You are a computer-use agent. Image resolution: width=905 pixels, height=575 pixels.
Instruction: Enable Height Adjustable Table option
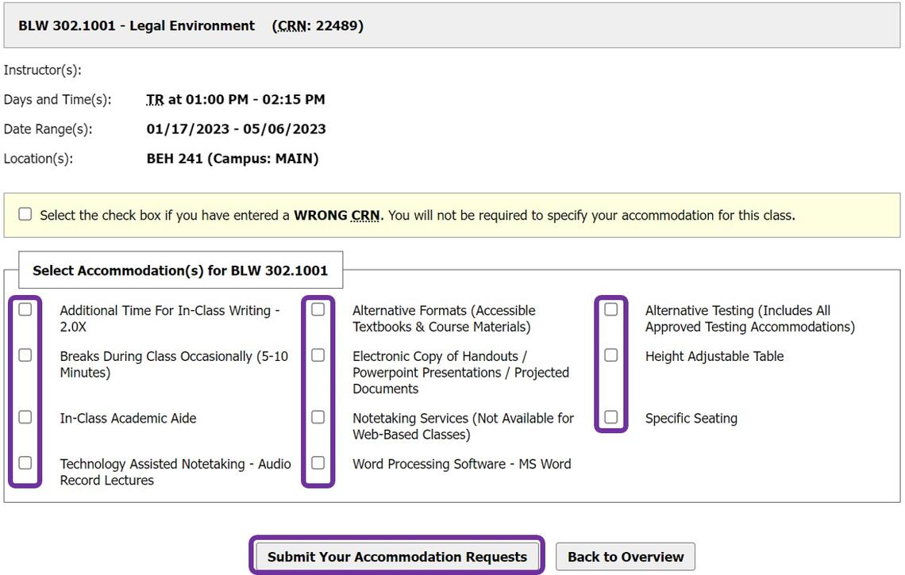point(610,355)
